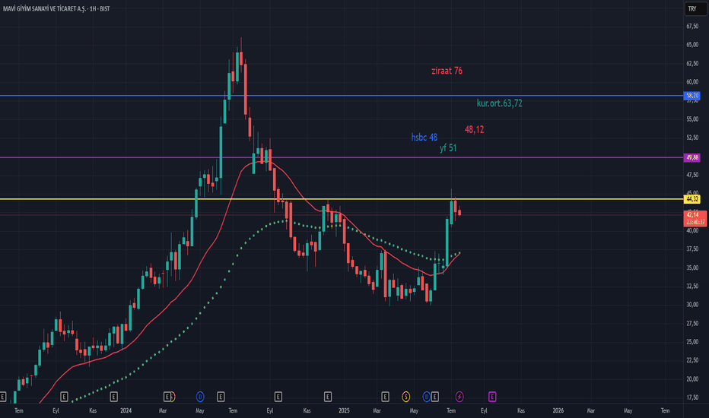Open the E earnings marker right of the 2025 D marker

(434, 397)
